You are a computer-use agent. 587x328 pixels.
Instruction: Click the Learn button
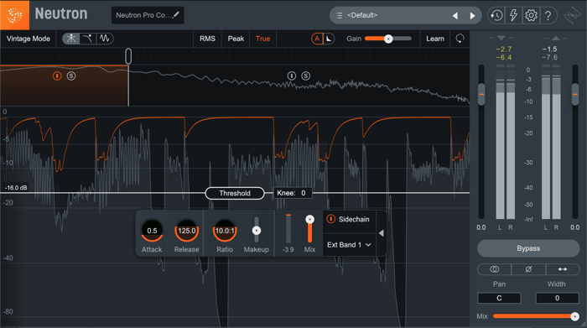tap(435, 39)
